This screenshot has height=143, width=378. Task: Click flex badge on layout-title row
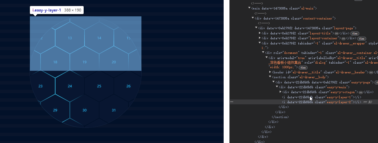coord(355,34)
